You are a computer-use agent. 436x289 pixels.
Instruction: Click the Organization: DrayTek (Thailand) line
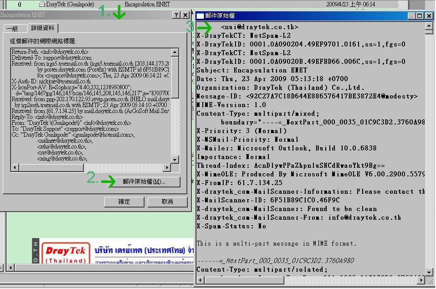point(280,88)
